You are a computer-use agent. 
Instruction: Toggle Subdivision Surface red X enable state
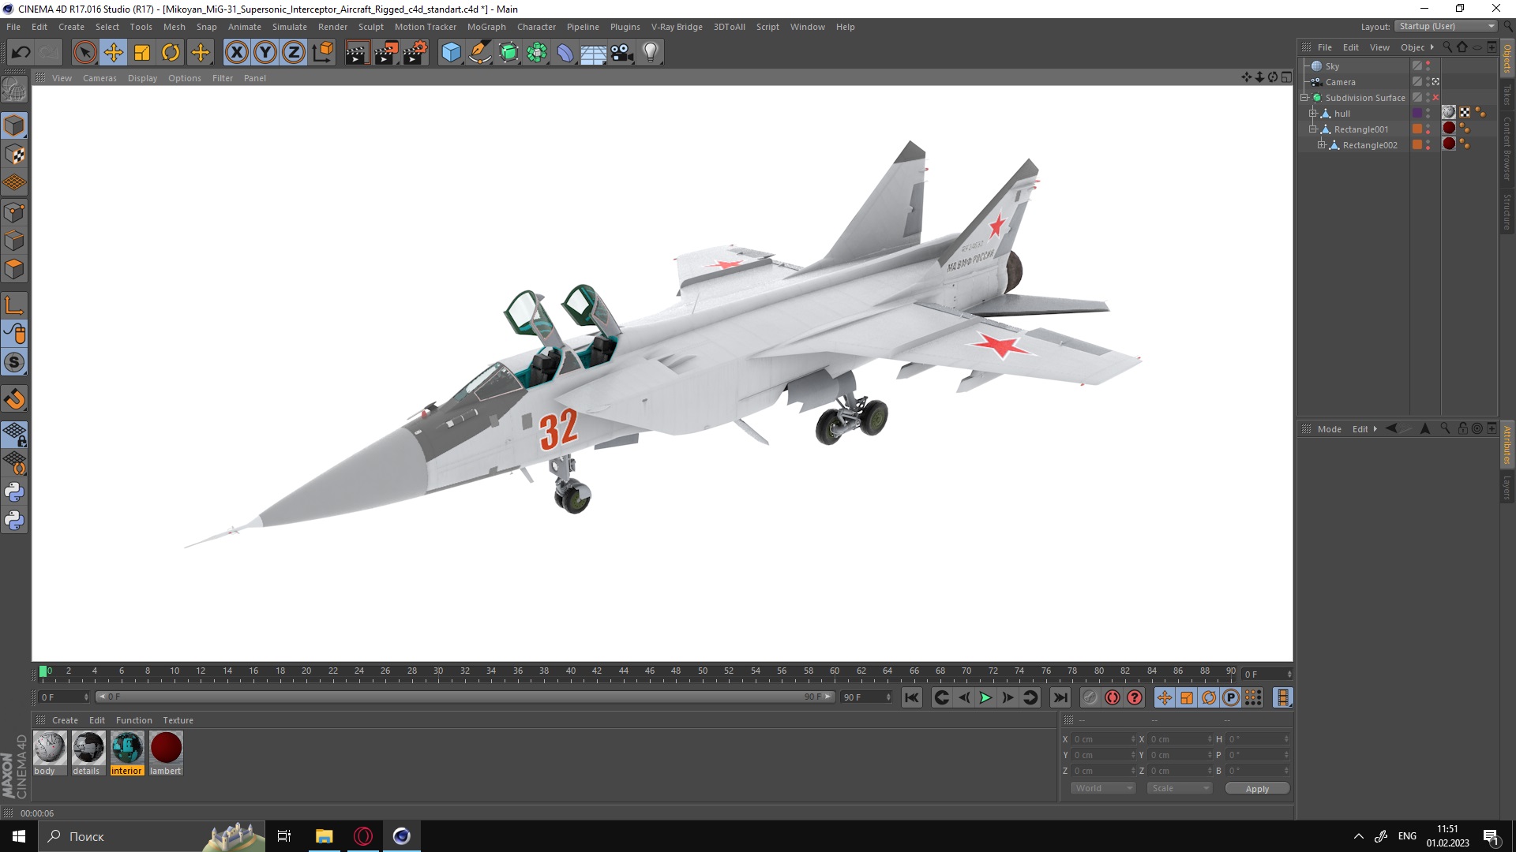click(x=1435, y=98)
